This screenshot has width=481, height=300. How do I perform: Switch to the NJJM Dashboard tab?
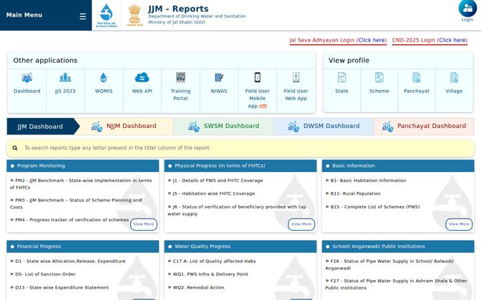(124, 126)
